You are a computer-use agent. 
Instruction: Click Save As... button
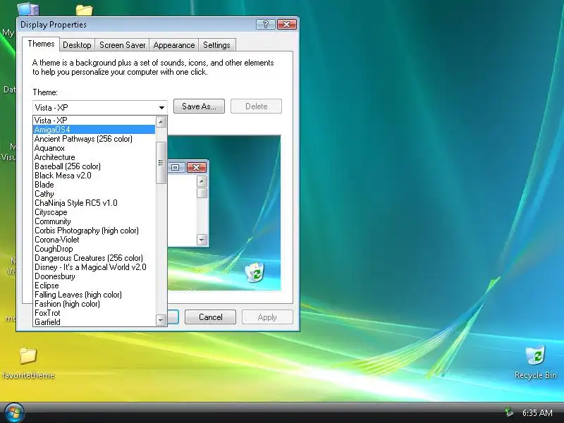(199, 106)
